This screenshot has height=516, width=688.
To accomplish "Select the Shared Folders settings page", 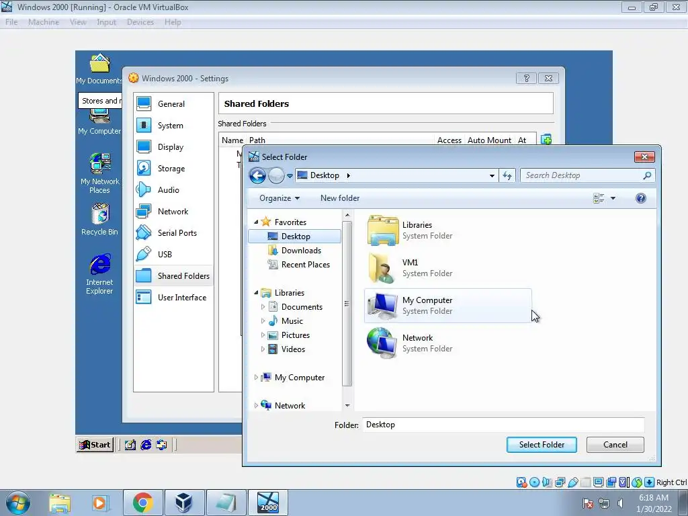I will pyautogui.click(x=173, y=276).
